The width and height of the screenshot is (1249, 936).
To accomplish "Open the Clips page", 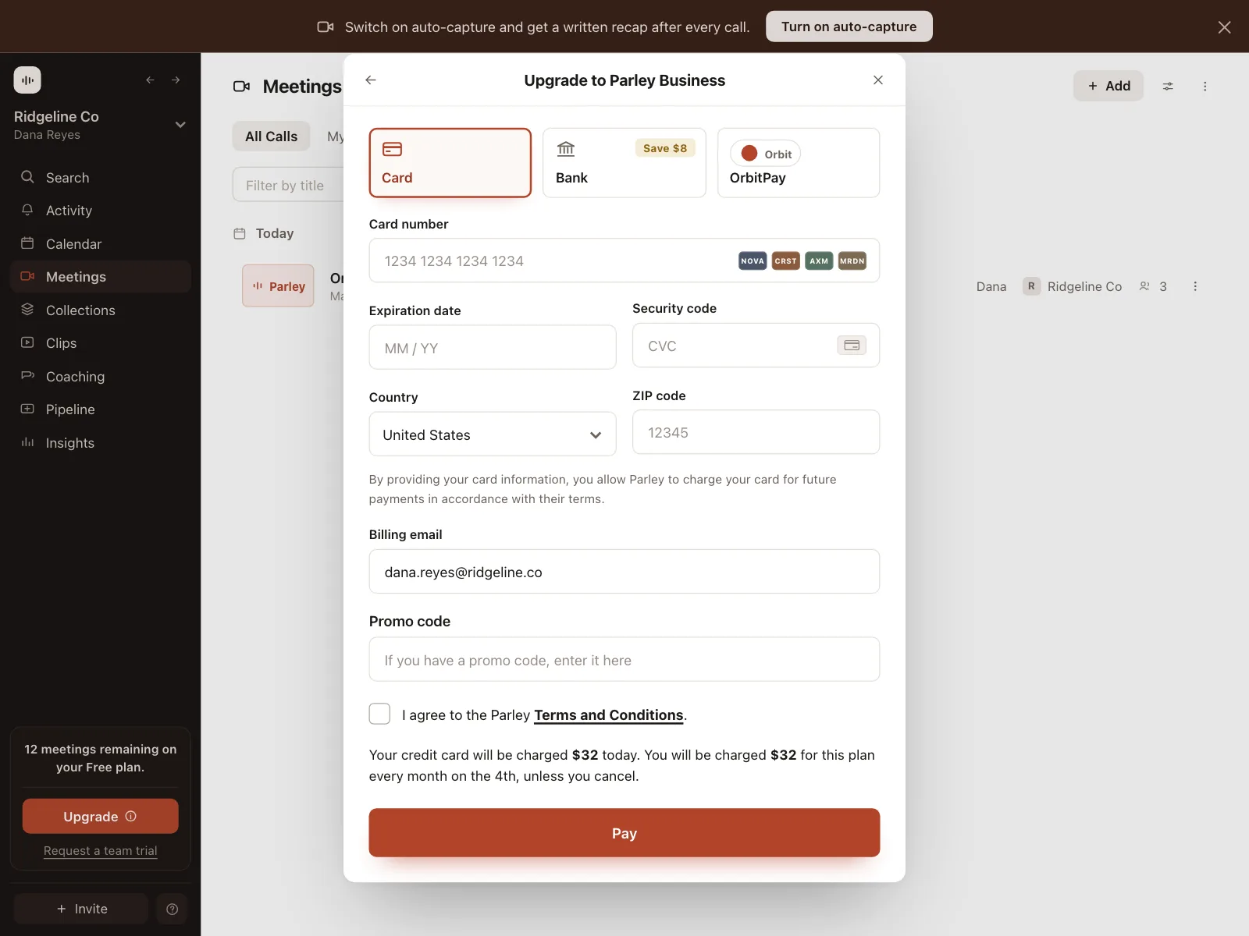I will click(101, 343).
